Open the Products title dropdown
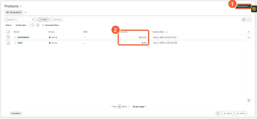 [13, 6]
